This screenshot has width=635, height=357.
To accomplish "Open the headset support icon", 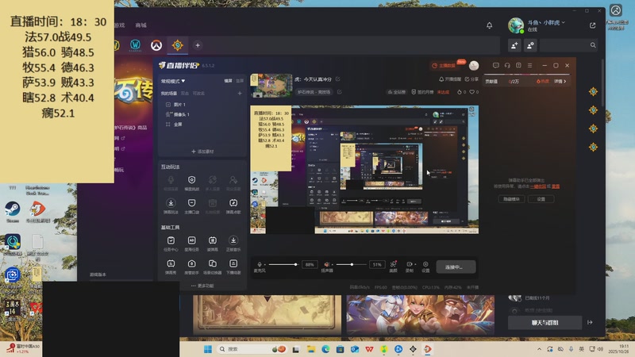I will click(507, 65).
